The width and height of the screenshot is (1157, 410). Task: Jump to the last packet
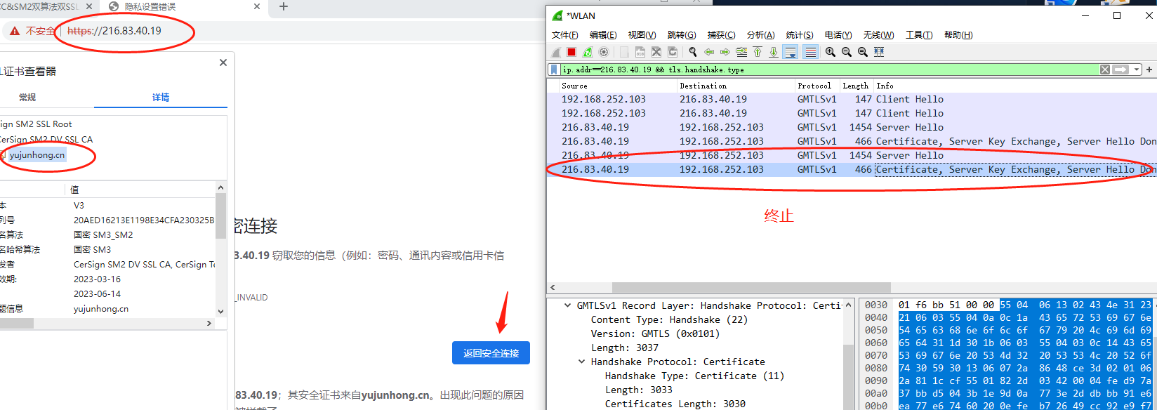774,52
